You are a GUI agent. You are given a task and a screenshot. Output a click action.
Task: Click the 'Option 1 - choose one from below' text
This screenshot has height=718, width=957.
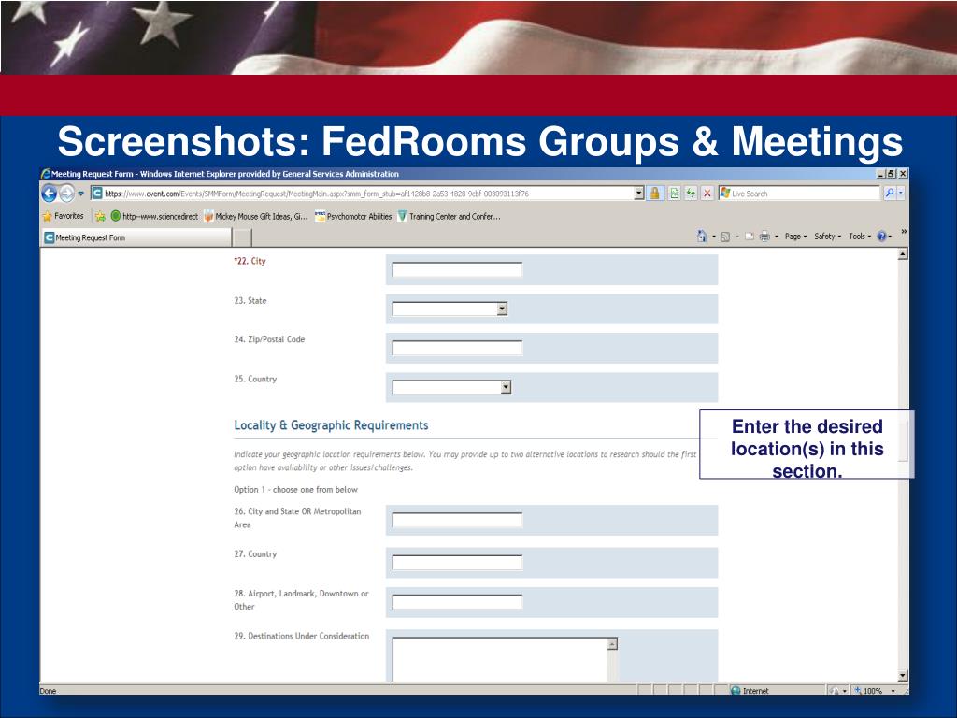(295, 490)
